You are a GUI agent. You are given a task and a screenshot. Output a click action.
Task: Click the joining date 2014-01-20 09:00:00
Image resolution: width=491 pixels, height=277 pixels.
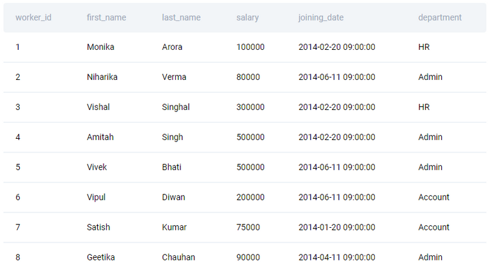(x=337, y=228)
